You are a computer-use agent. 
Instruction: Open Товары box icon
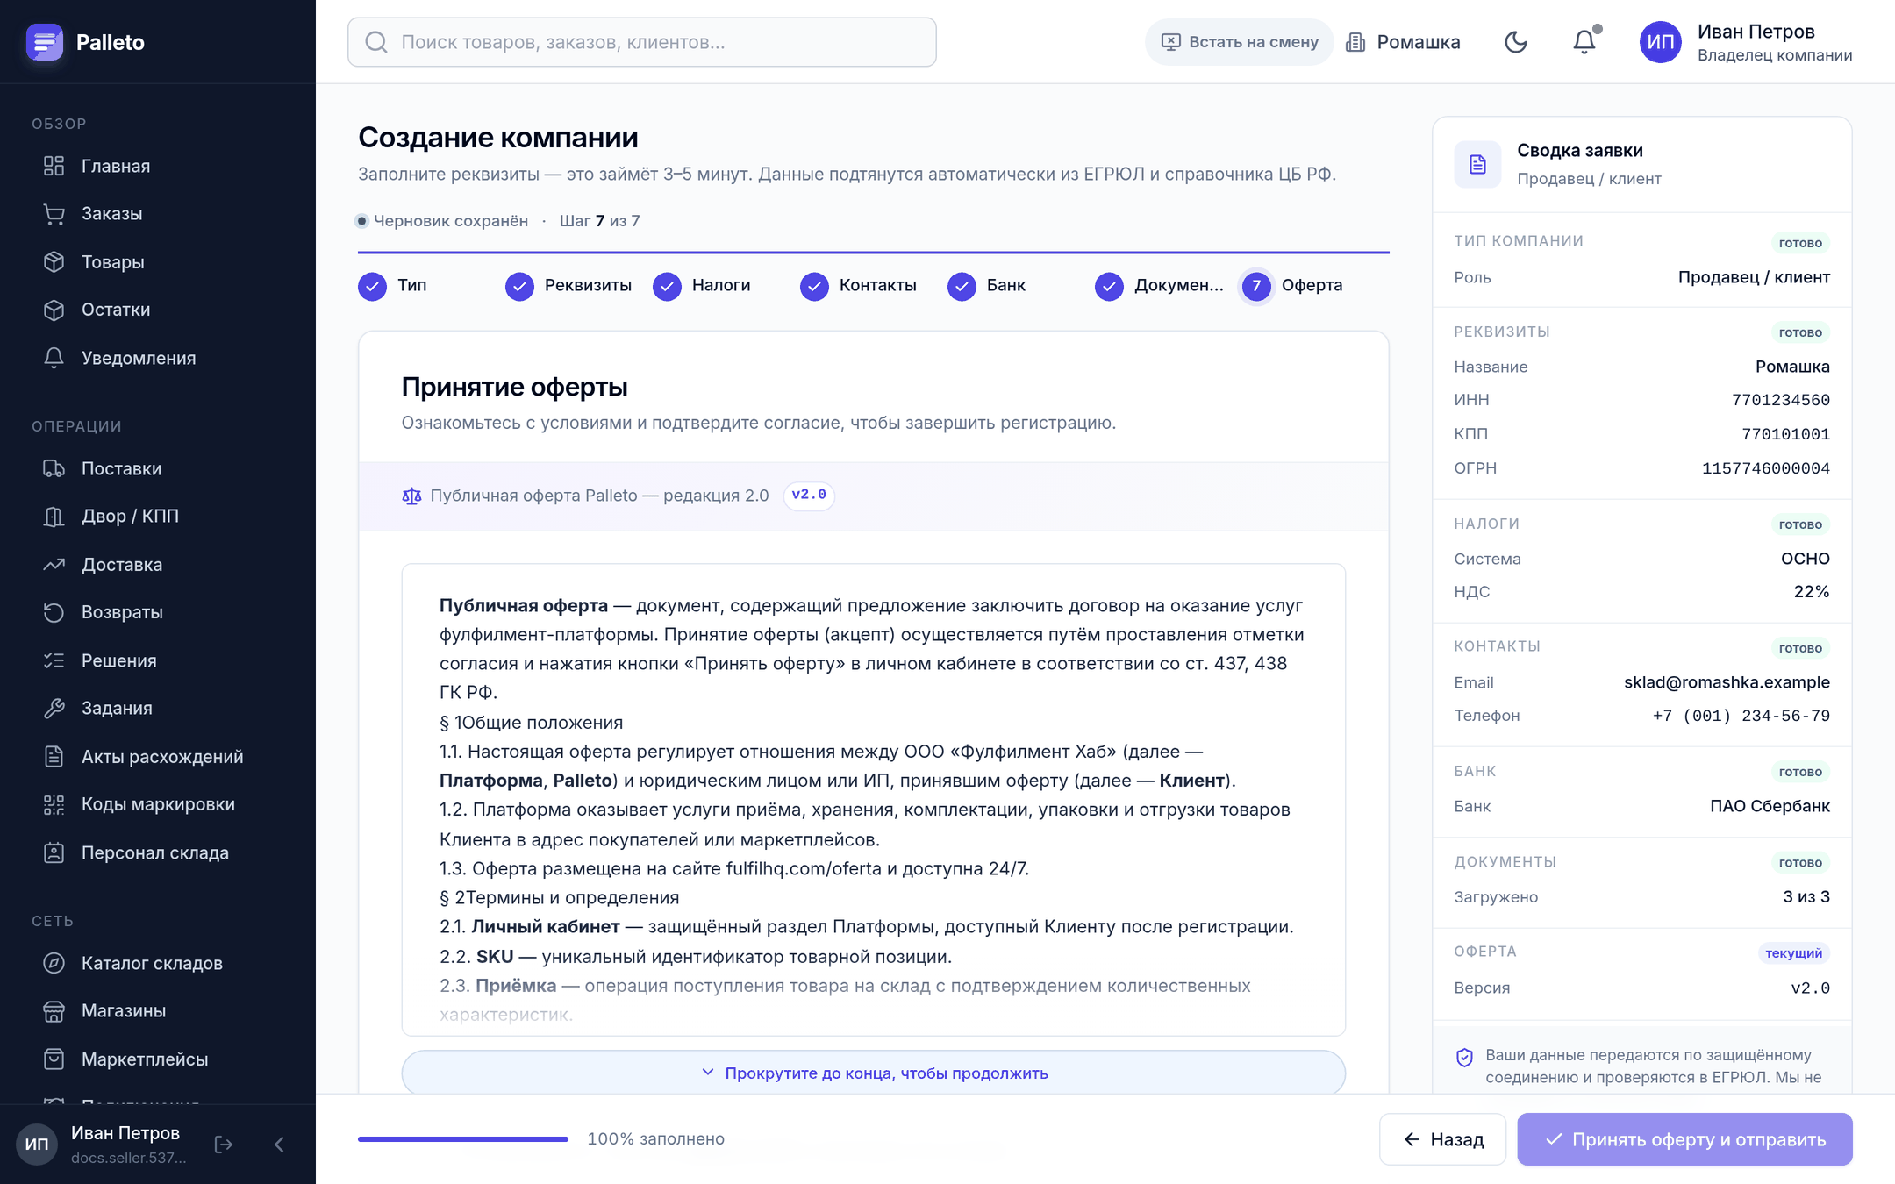click(54, 261)
